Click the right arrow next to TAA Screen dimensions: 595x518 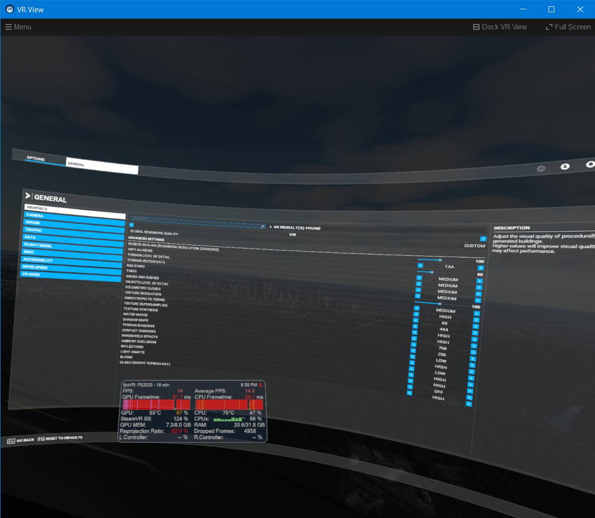(481, 268)
